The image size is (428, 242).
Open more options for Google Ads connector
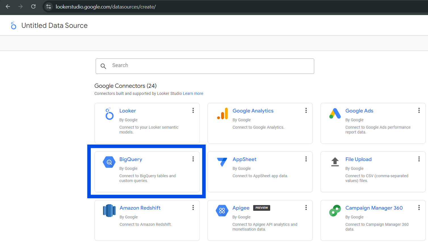tap(419, 110)
